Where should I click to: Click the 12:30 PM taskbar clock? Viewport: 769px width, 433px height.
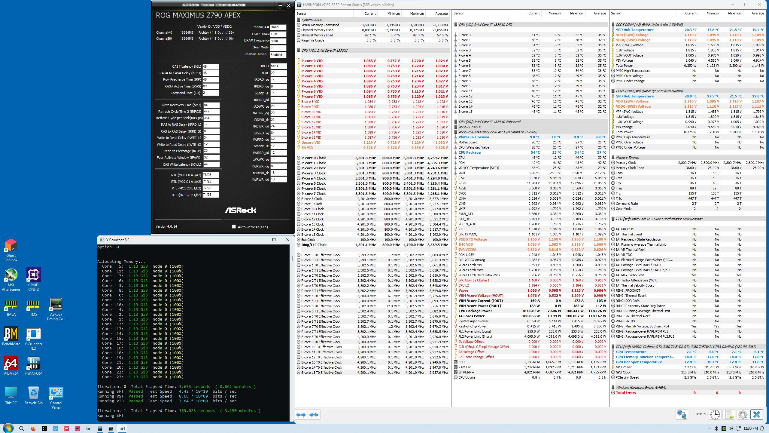click(x=750, y=428)
